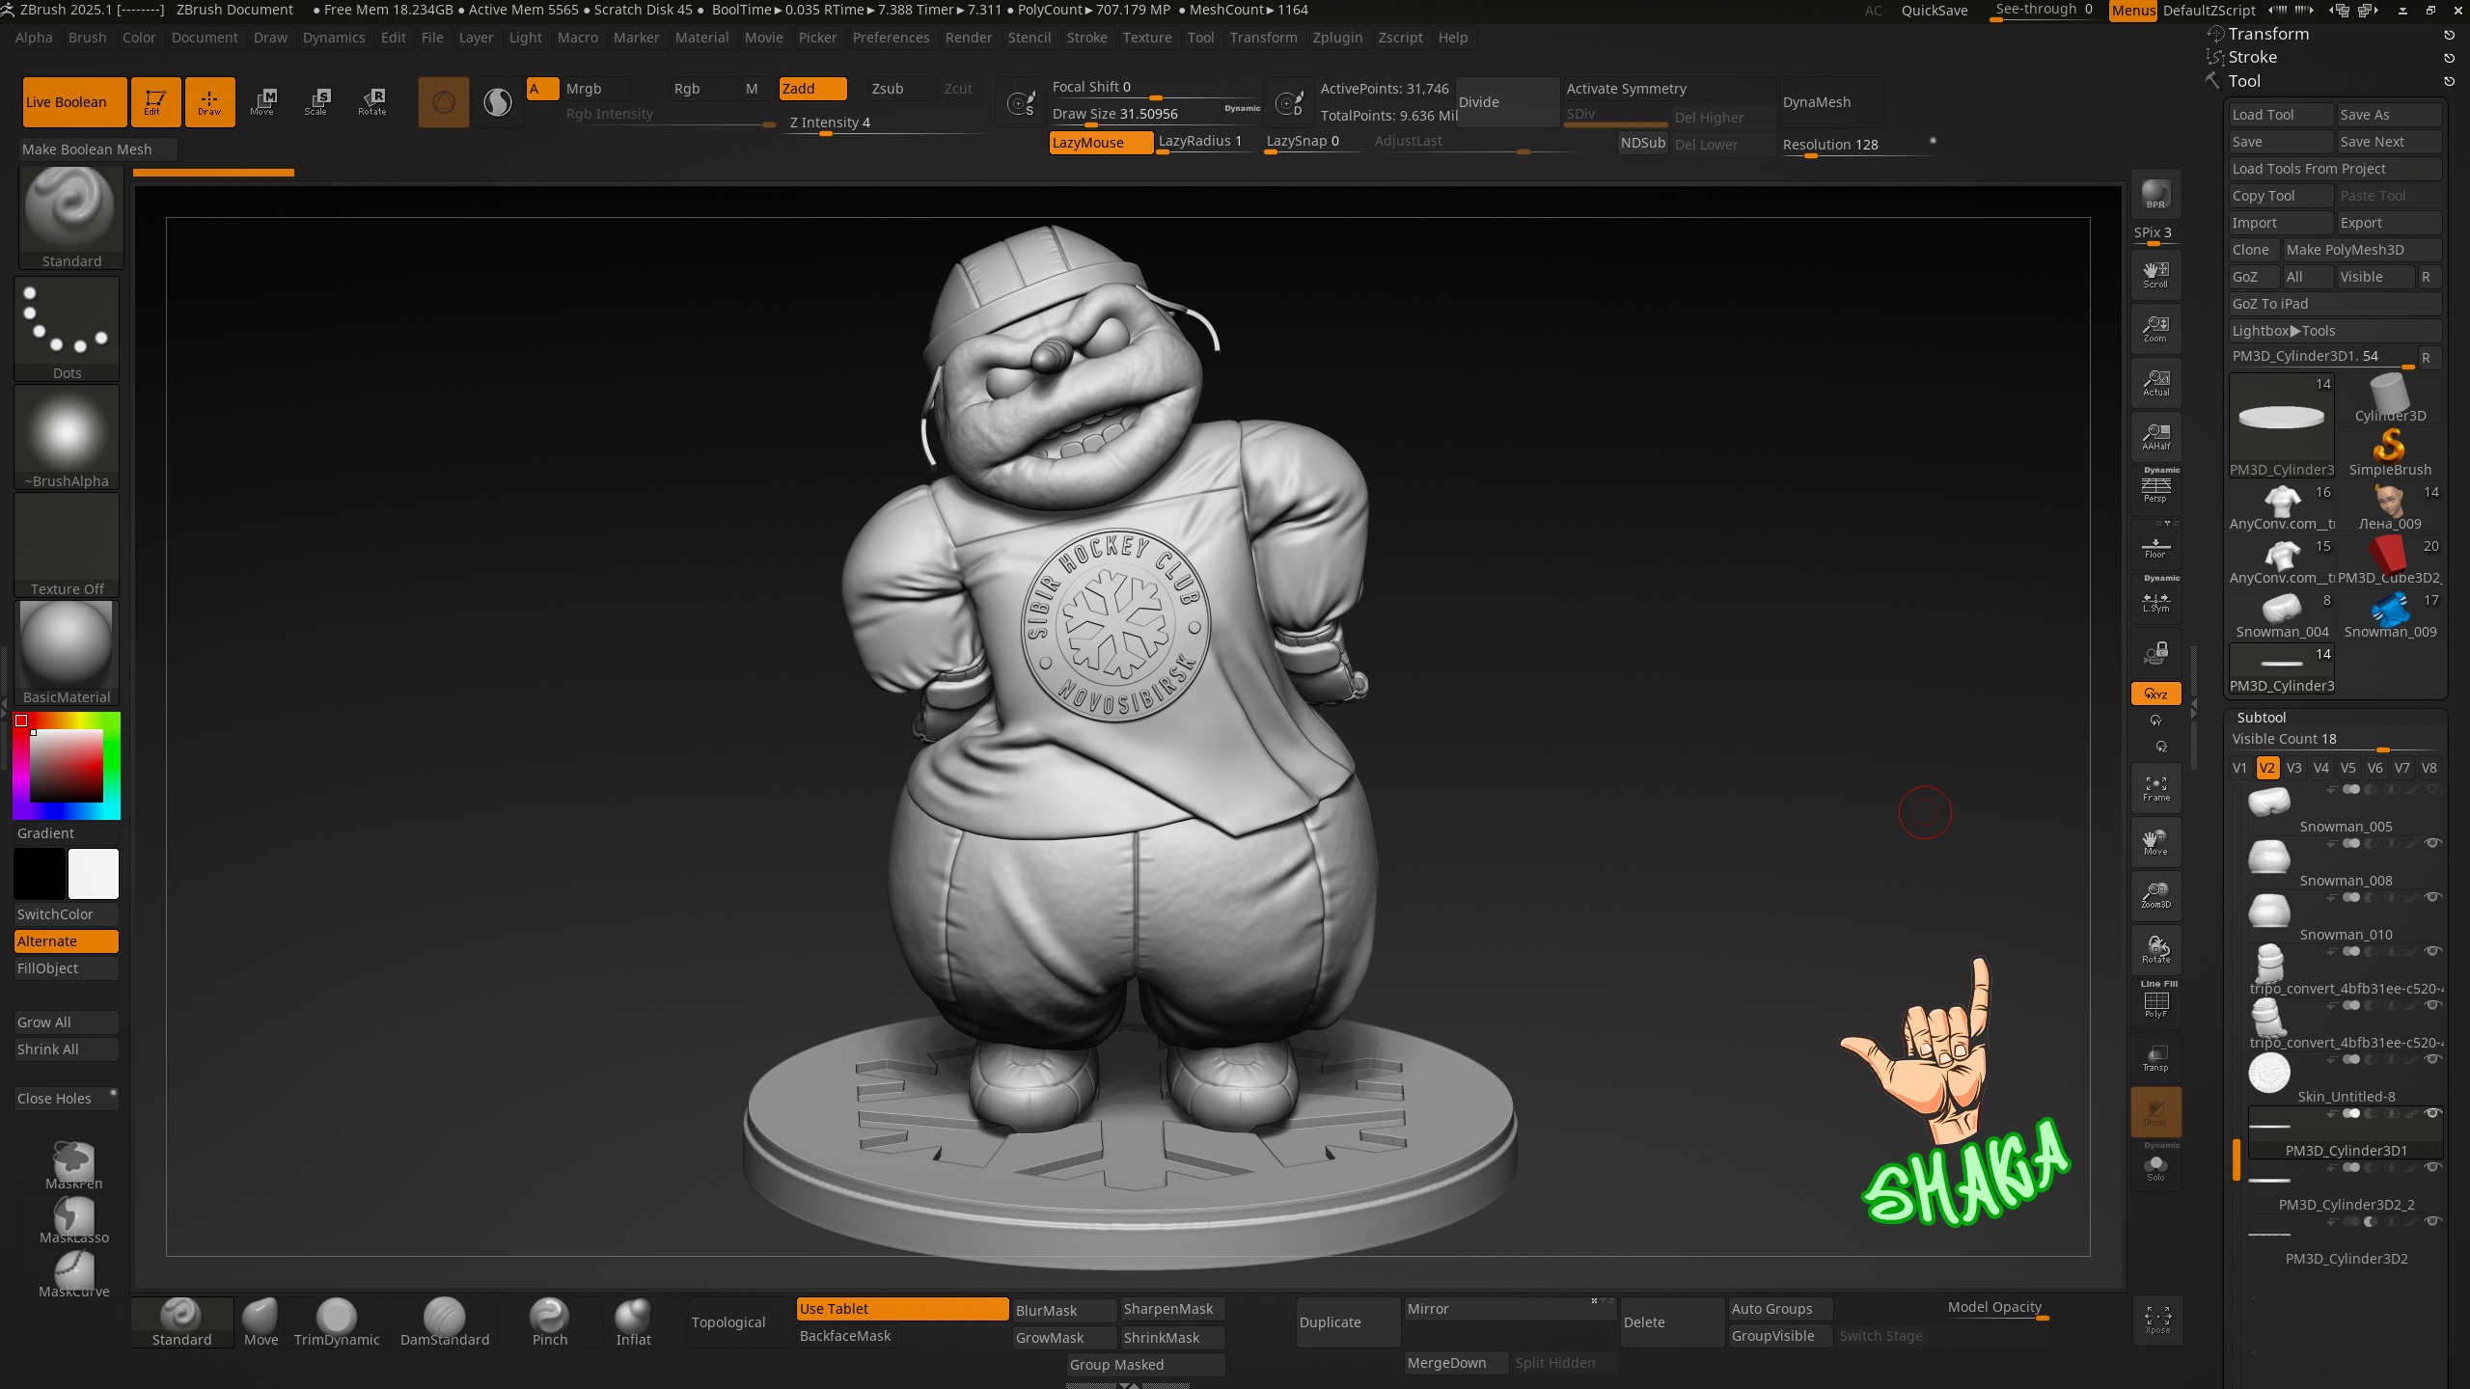2470x1389 pixels.
Task: Select the Scale transform tool
Action: click(316, 101)
